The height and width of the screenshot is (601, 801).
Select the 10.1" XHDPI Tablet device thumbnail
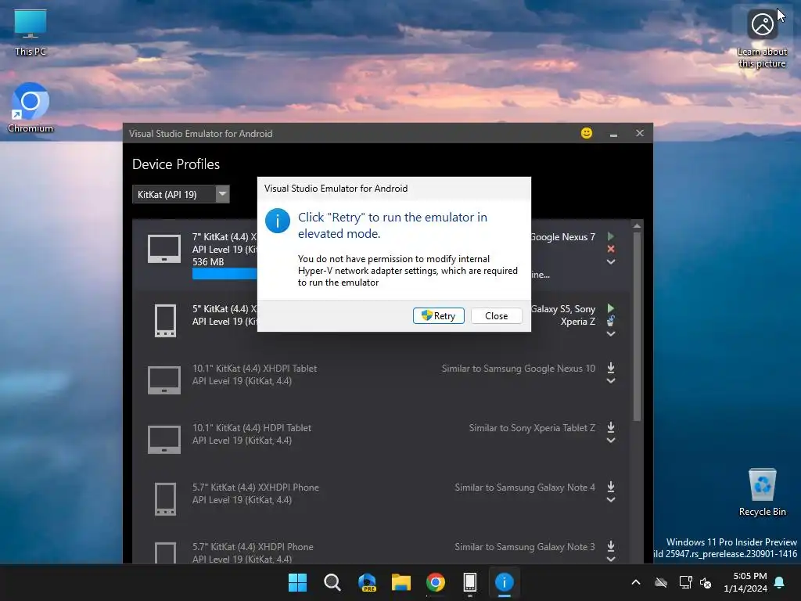pos(164,380)
